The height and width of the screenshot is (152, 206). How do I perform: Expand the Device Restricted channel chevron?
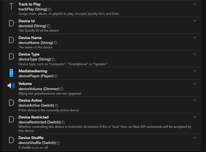click(195, 117)
